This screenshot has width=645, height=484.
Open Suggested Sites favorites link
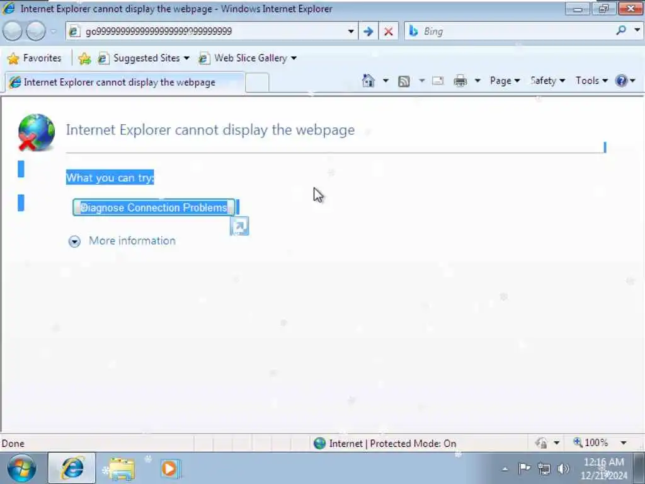(144, 59)
